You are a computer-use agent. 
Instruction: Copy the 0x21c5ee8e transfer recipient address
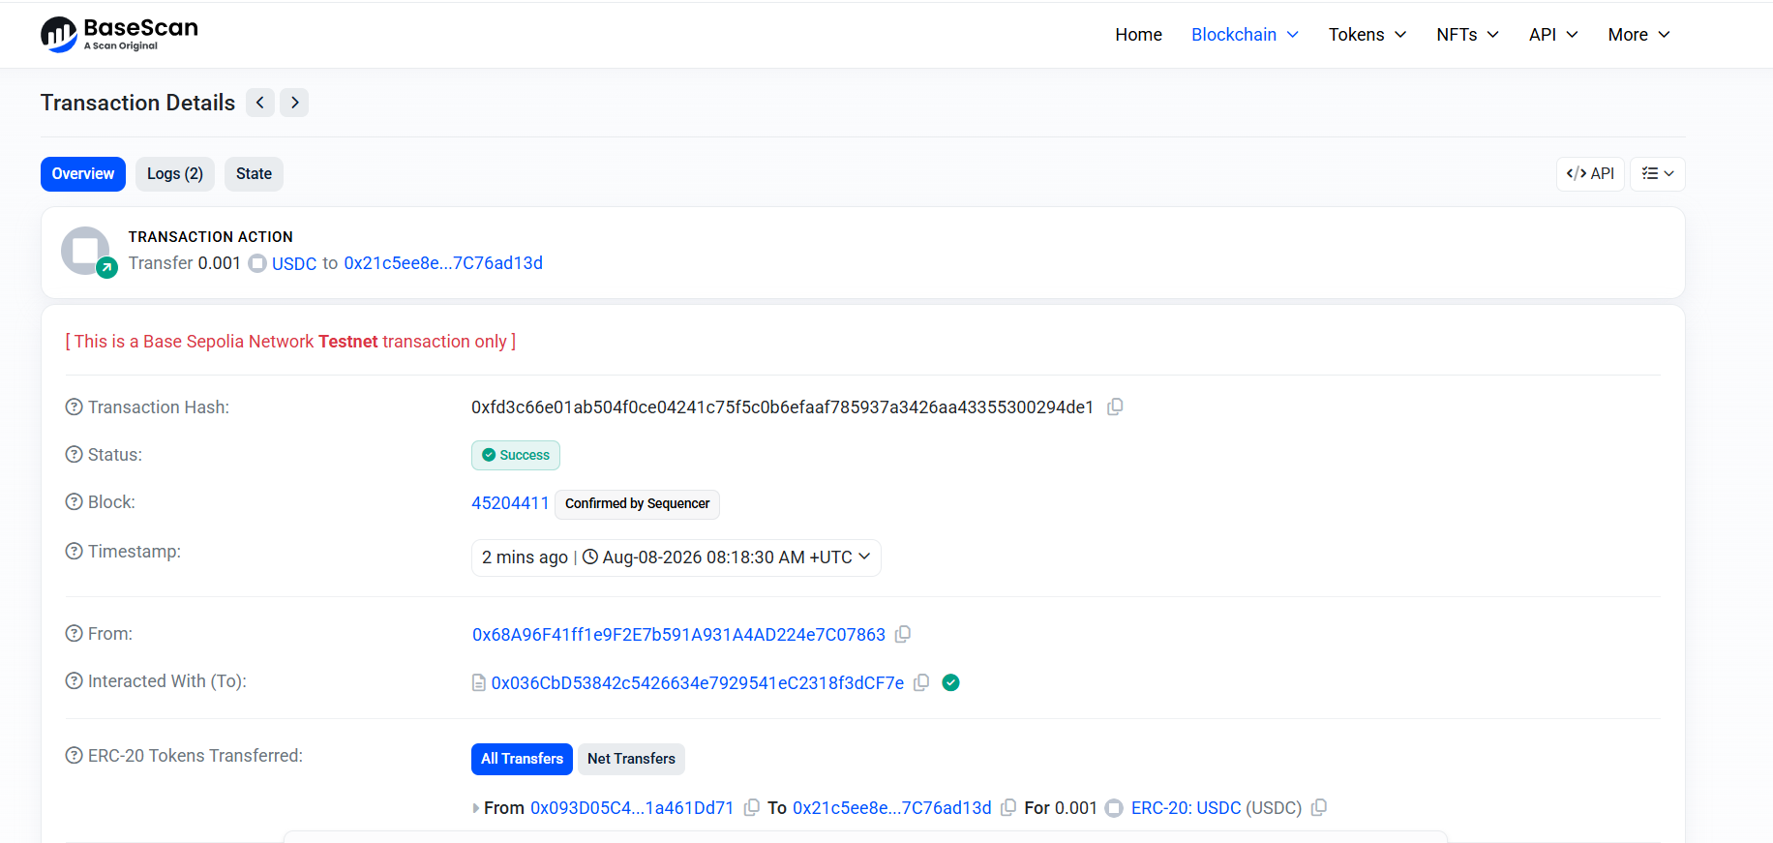coord(1008,807)
